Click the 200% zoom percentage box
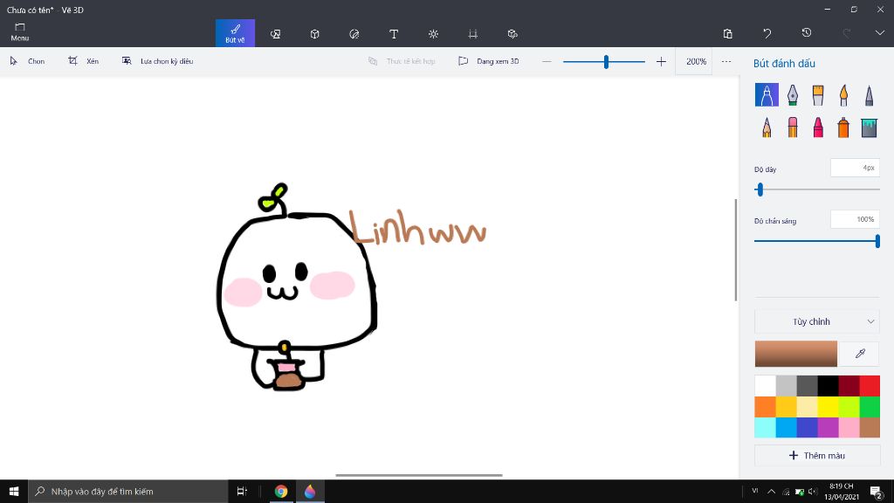The width and height of the screenshot is (894, 503). pyautogui.click(x=696, y=61)
